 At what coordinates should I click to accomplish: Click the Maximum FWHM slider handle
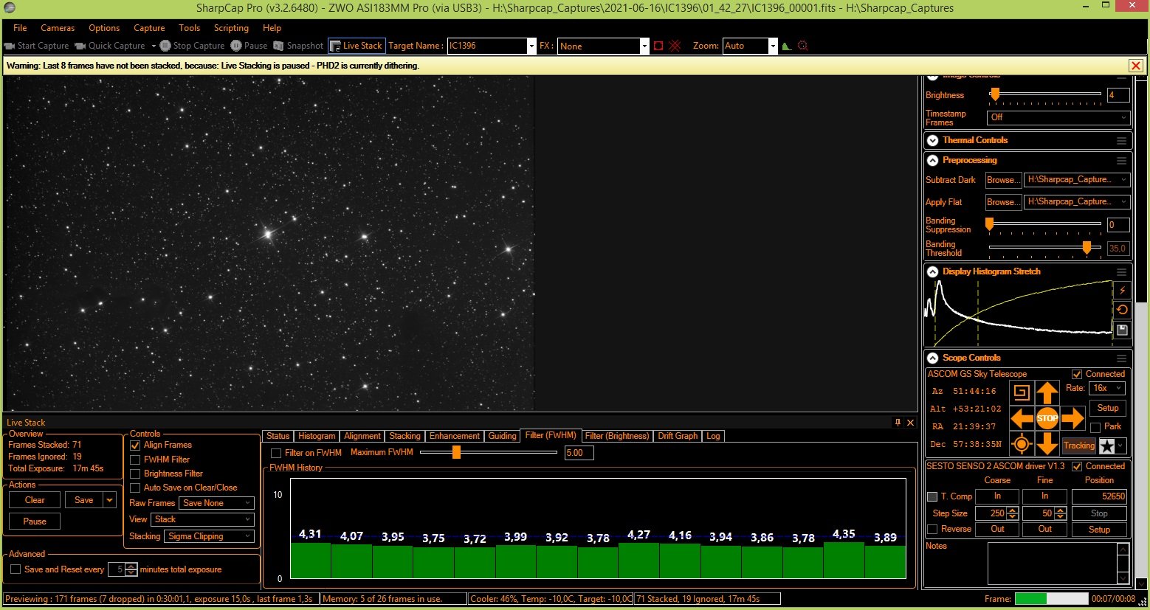coord(456,452)
